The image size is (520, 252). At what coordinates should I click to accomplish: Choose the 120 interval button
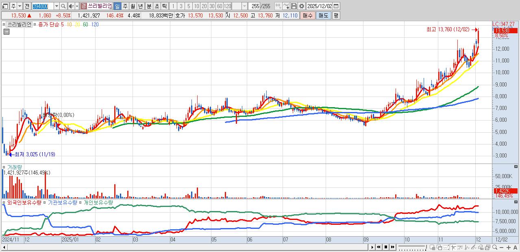pos(228,6)
